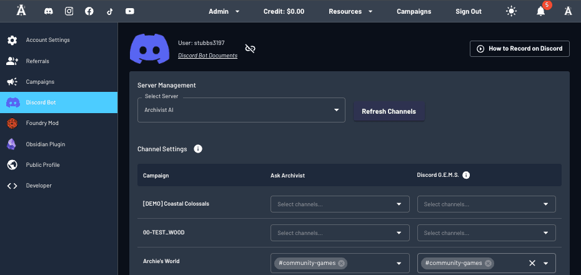This screenshot has width=581, height=275.
Task: Click the Discord Bot icon in sidebar
Action: point(13,102)
